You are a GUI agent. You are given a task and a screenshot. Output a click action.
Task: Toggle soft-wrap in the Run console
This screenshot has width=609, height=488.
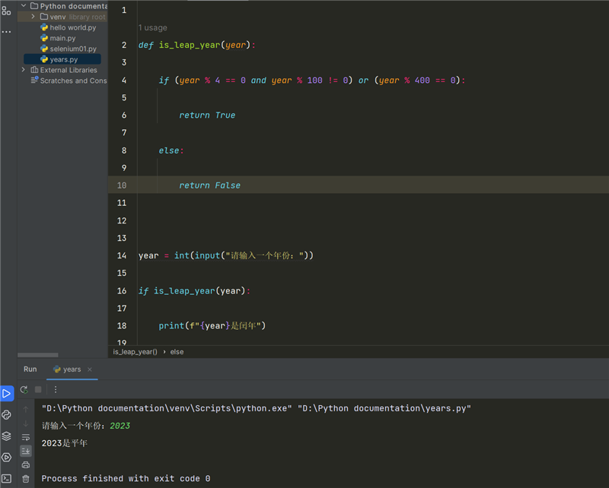click(x=25, y=437)
